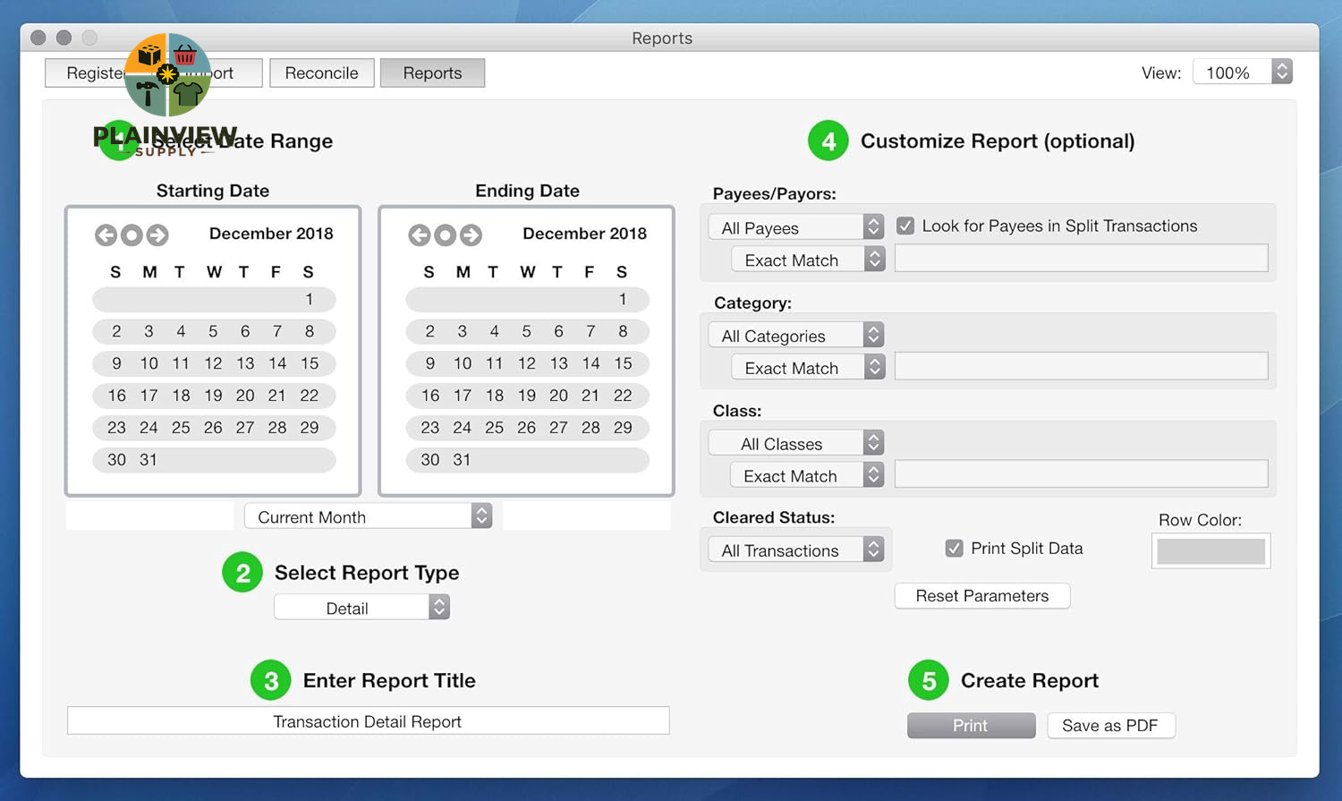Viewport: 1342px width, 801px height.
Task: Jump to today in Ending Date calendar
Action: [446, 234]
